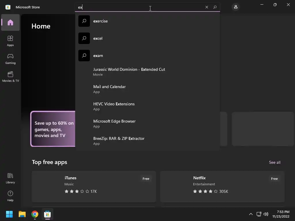This screenshot has height=221, width=295.
Task: Open the clock and date flyout
Action: point(281,214)
